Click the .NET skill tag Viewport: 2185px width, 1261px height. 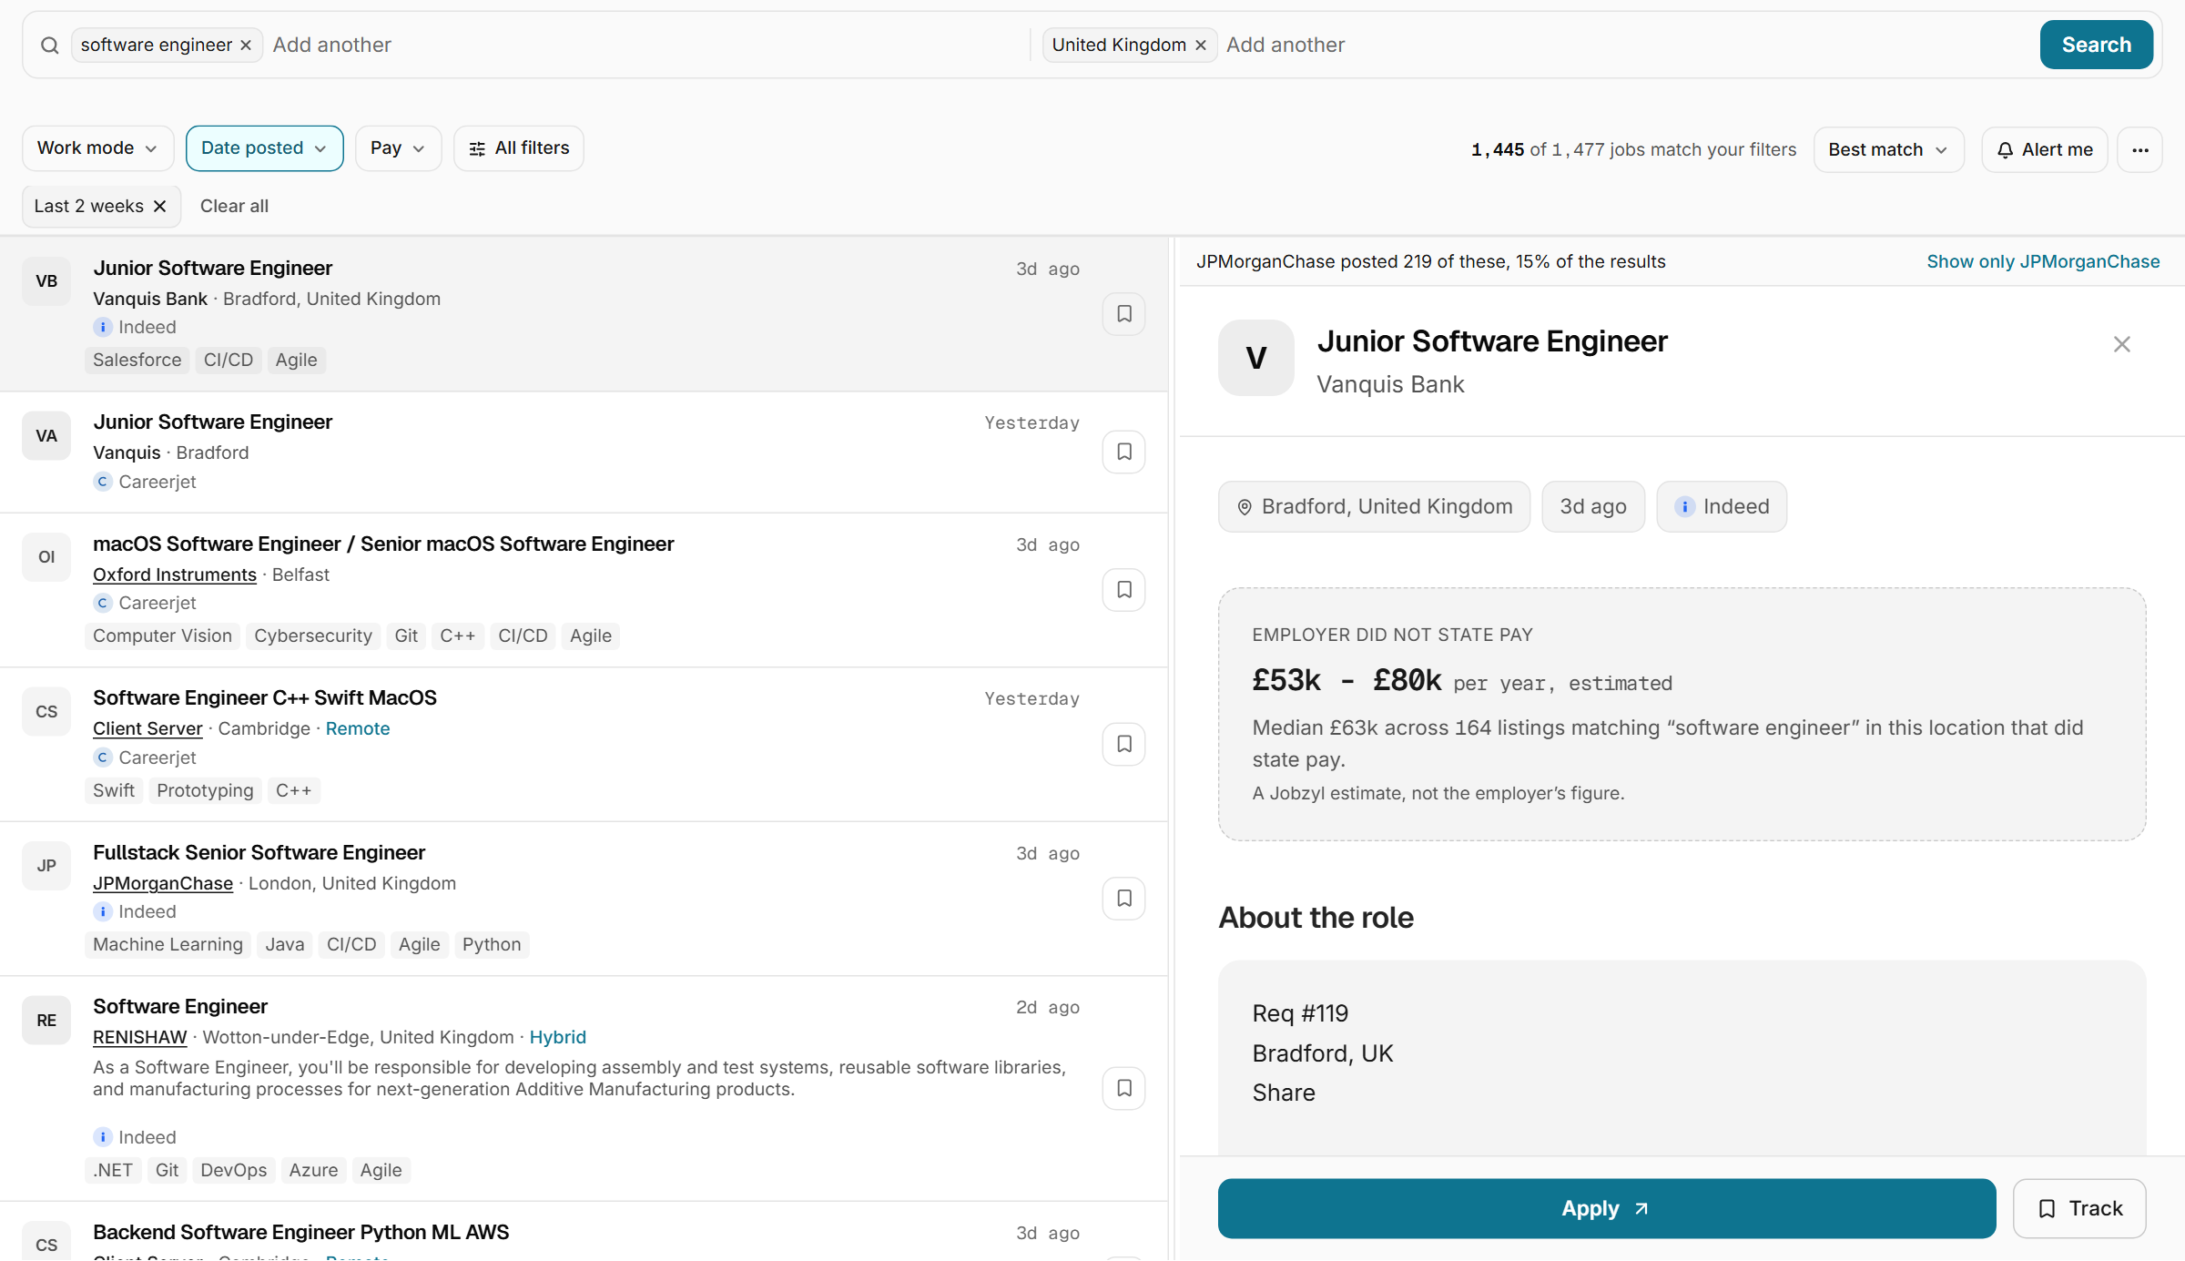click(113, 1170)
